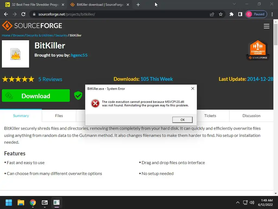278x209 pixels.
Task: Click 'Fast and easy to use' feature text
Action: click(x=26, y=163)
